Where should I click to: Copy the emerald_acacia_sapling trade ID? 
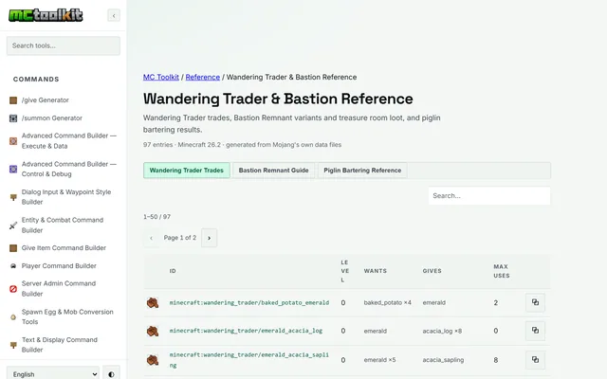pos(535,360)
